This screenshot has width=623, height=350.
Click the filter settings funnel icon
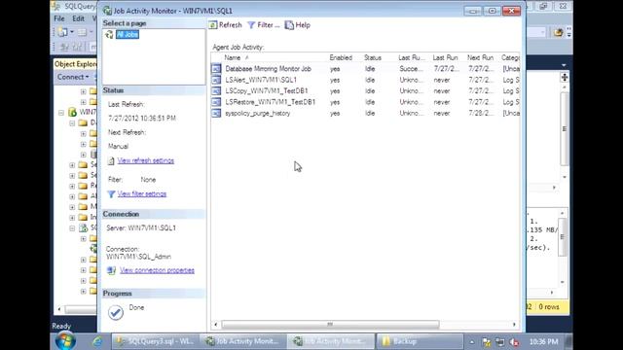coord(111,194)
